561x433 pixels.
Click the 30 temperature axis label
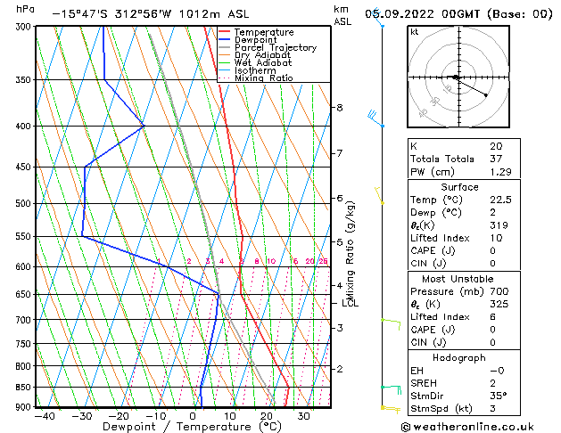[303, 416]
